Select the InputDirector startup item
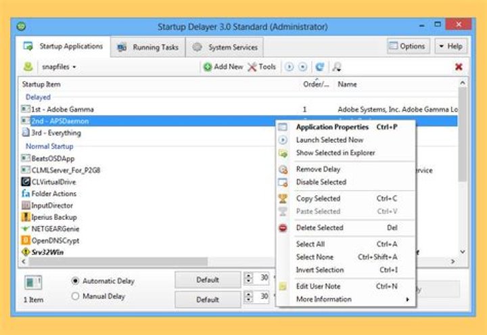This screenshot has height=335, width=487. coord(47,205)
